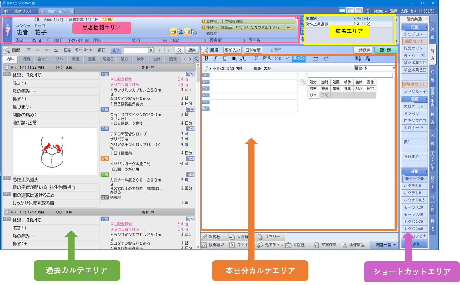Click the italic formatting icon
Screen dimensions: 460x285
coord(215,59)
